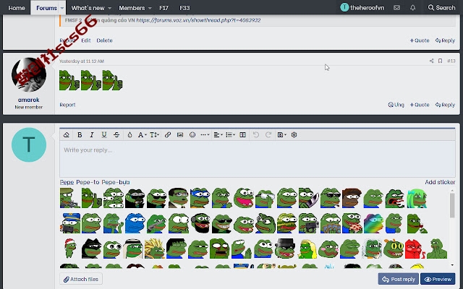Viewport: 463px width, 289px height.
Task: Toggle strikethrough formatting in editor
Action: (x=116, y=135)
